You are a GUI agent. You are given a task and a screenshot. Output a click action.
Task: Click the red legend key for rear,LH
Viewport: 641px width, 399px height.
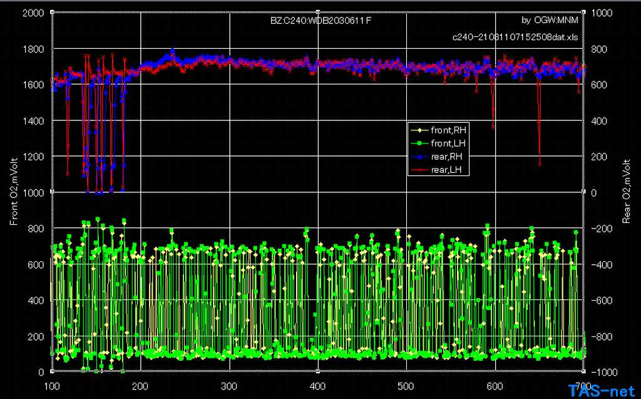click(419, 170)
